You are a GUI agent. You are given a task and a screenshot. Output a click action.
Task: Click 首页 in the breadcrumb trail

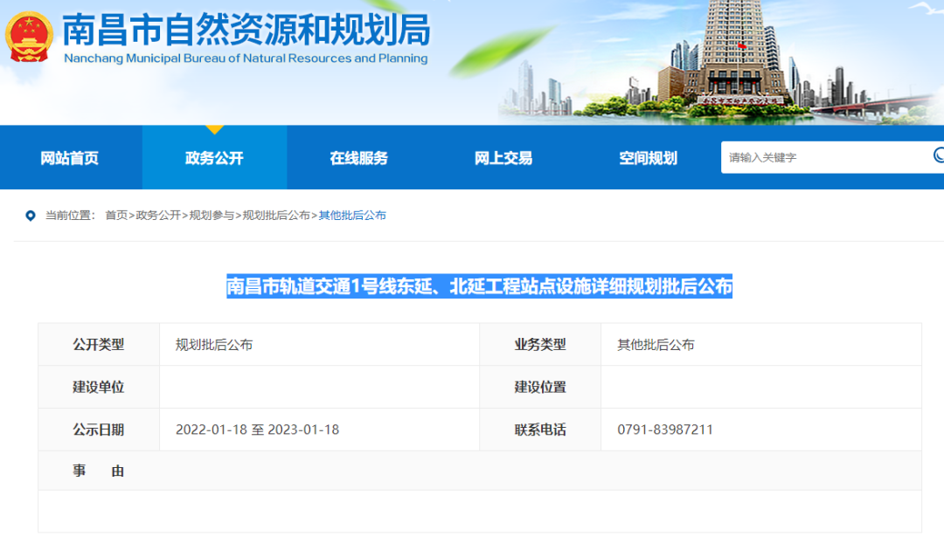click(116, 216)
